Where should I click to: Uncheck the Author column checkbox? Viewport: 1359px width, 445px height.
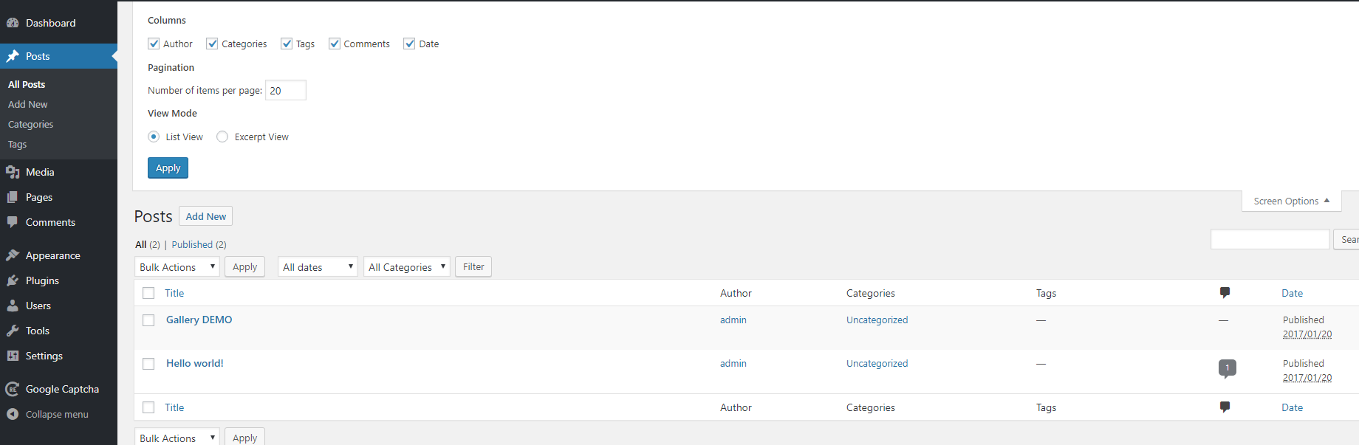[x=154, y=44]
